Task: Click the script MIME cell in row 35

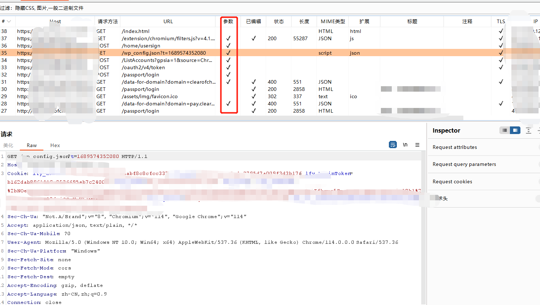Action: click(x=325, y=53)
